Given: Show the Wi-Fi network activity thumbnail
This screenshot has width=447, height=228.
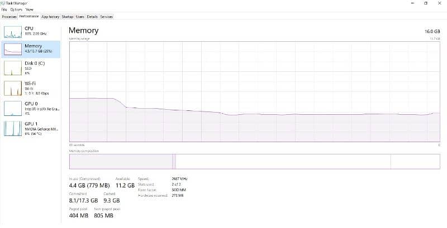Looking at the screenshot, I should coord(12,88).
